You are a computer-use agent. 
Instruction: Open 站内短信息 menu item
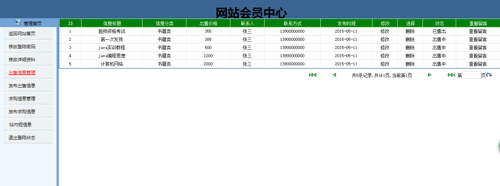pyautogui.click(x=20, y=125)
